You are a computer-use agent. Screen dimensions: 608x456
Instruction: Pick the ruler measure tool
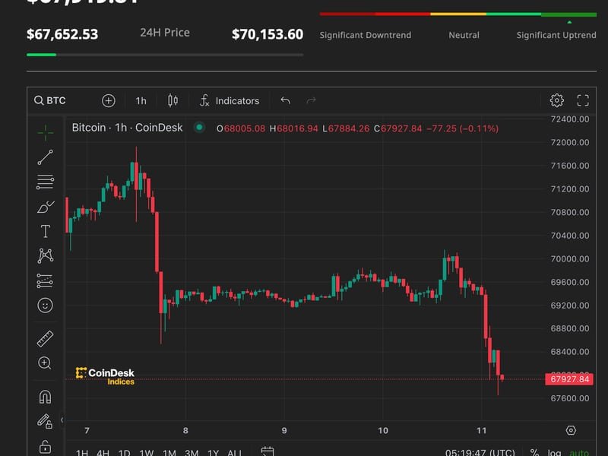(x=45, y=339)
